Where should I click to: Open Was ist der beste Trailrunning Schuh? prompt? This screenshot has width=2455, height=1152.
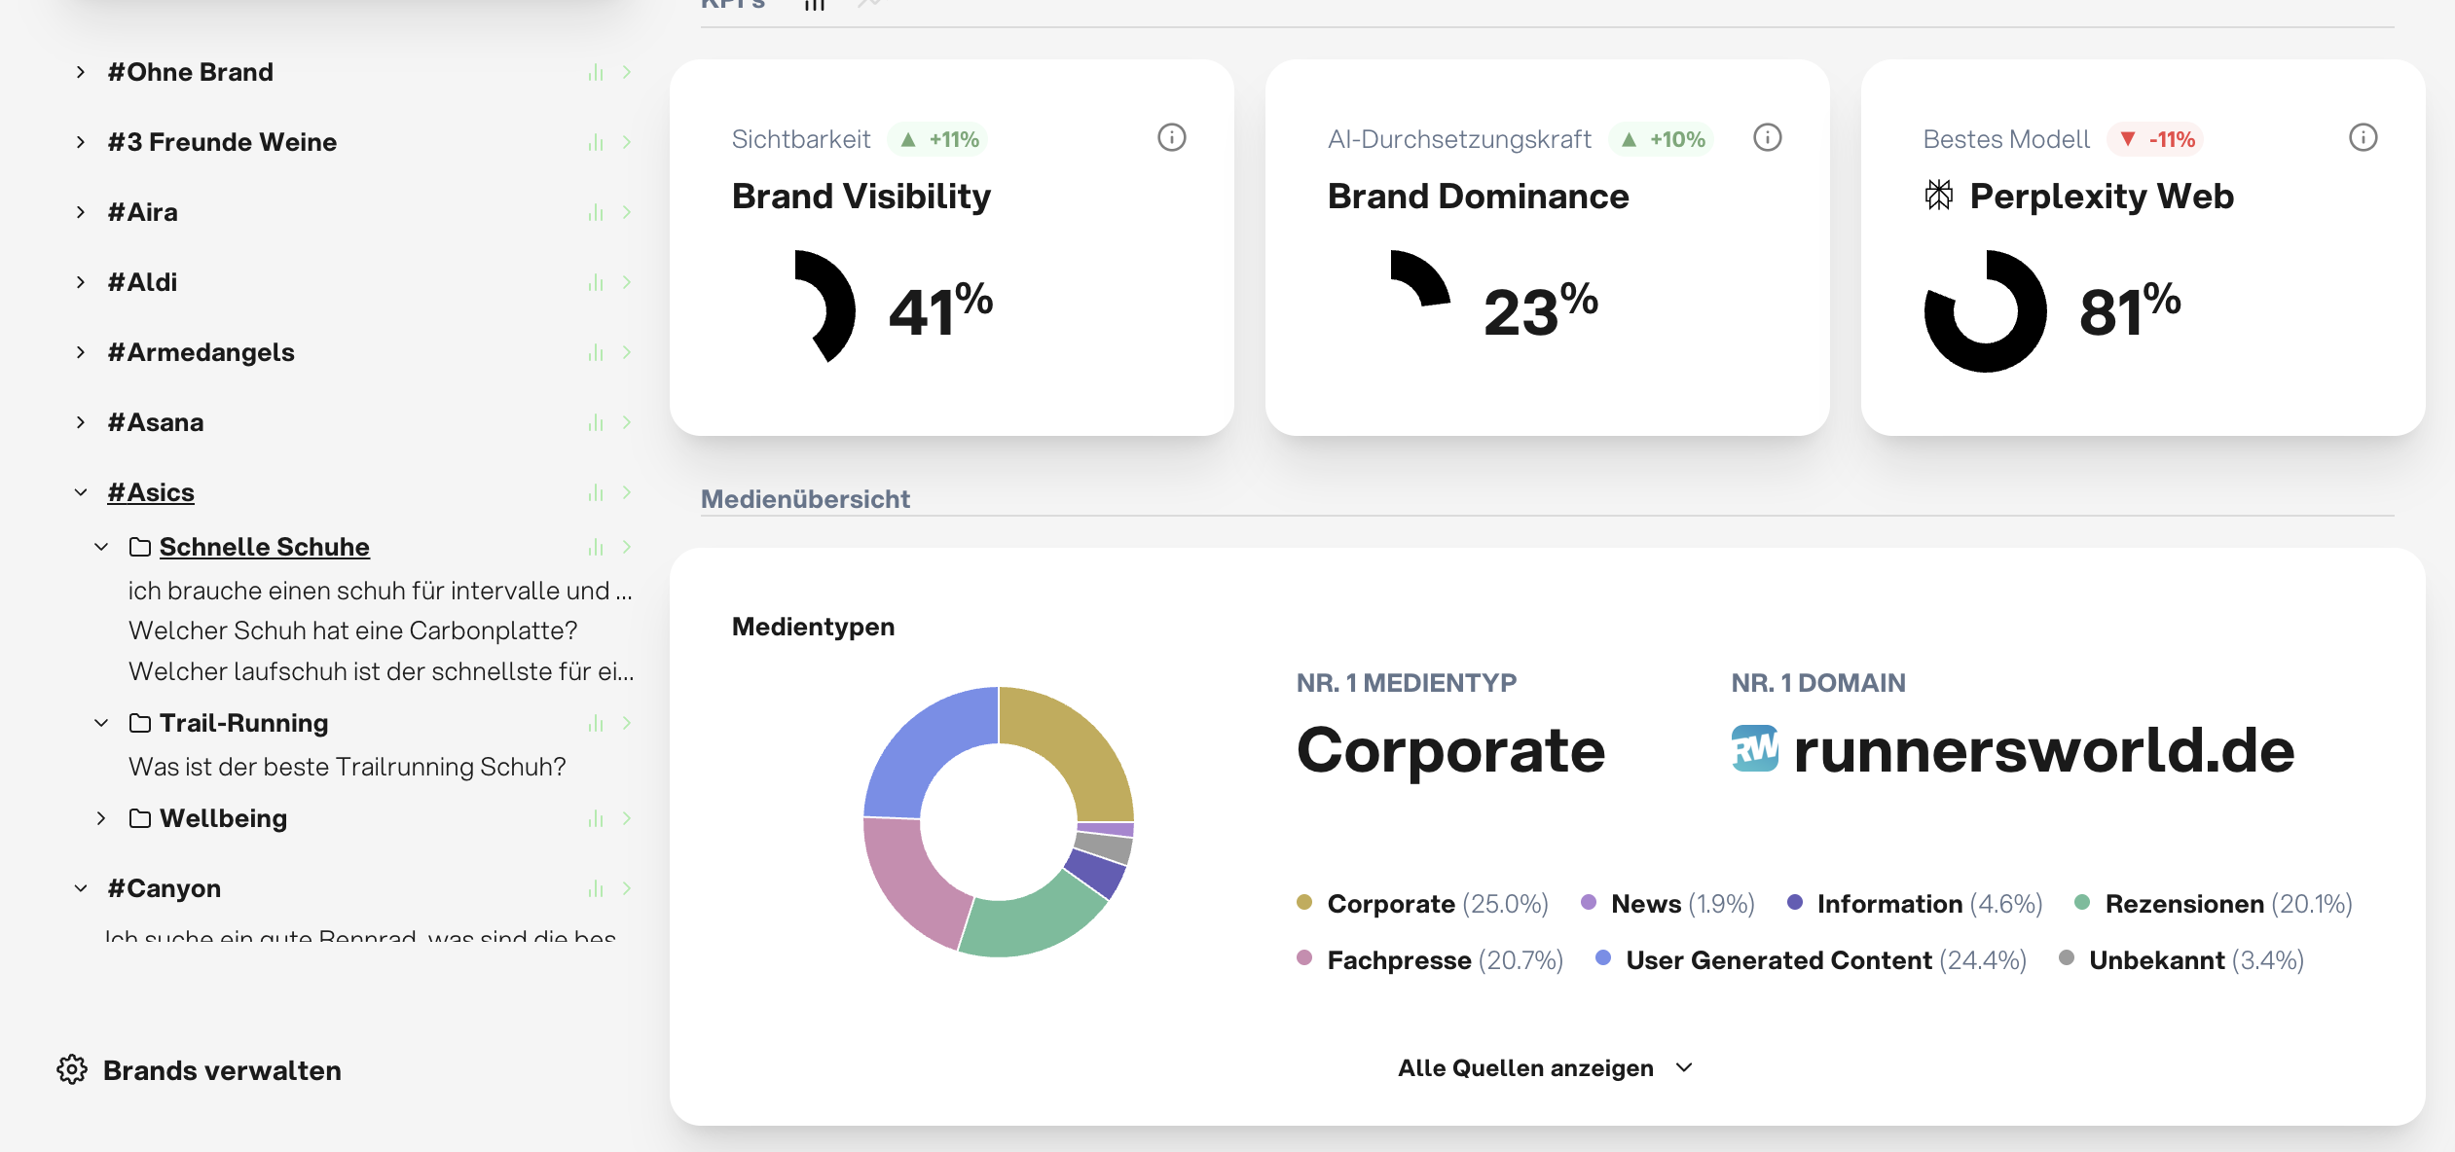(348, 767)
